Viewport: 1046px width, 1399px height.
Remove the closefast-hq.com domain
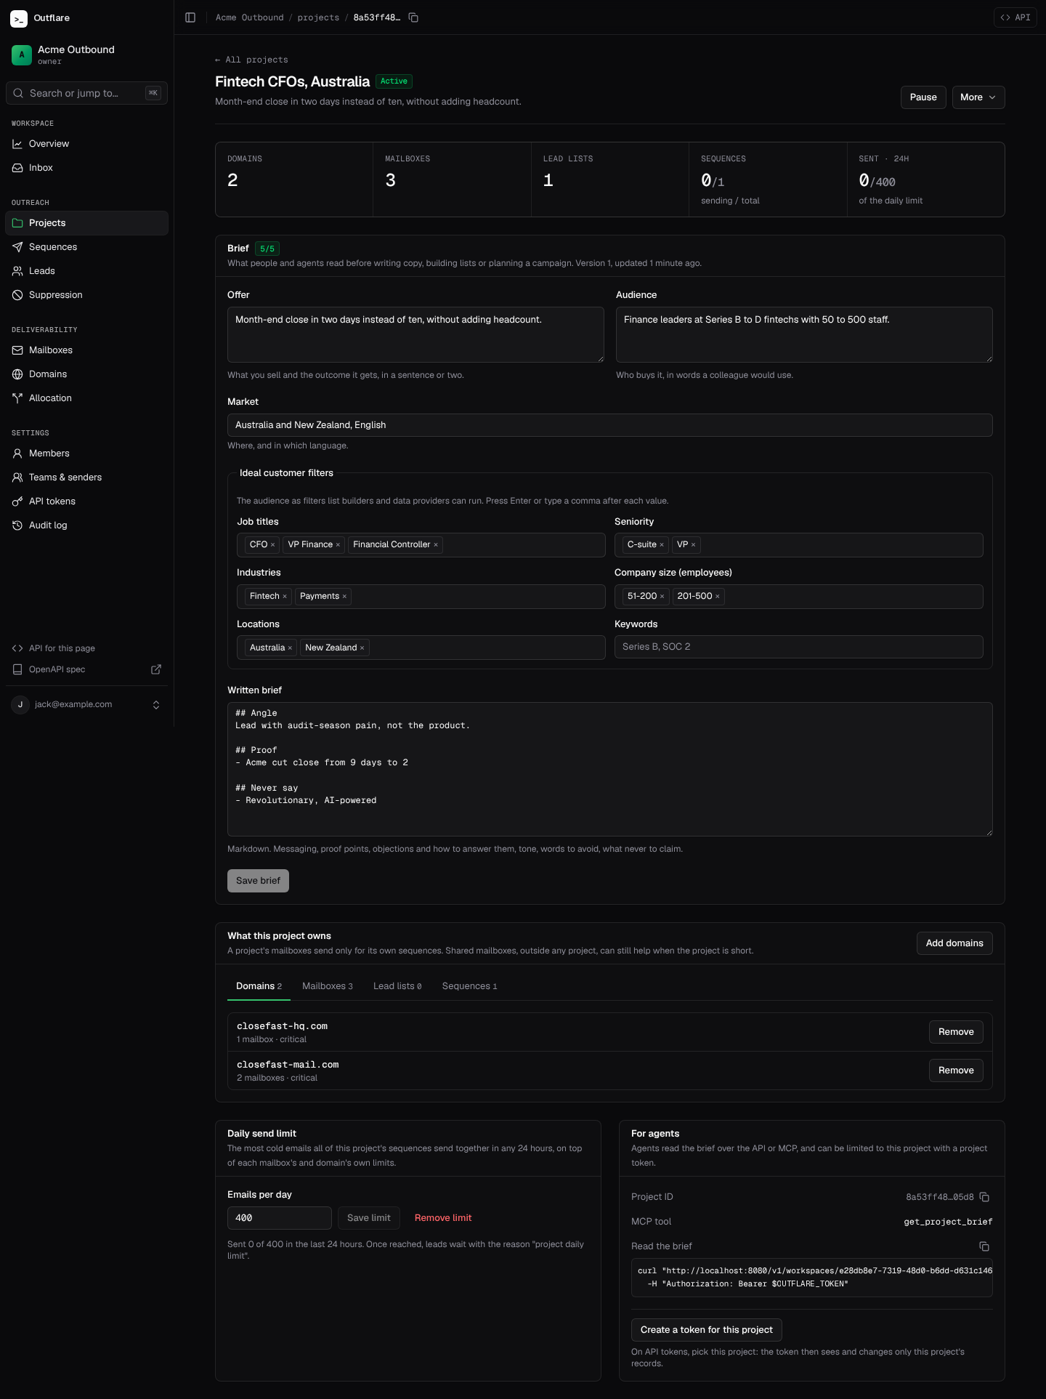(x=956, y=1032)
